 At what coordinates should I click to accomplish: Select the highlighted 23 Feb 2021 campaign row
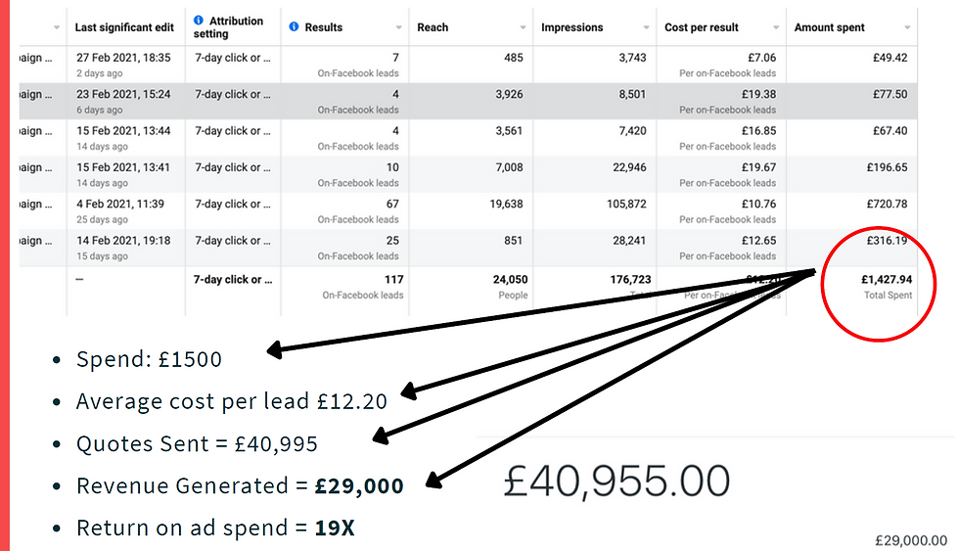[x=468, y=102]
